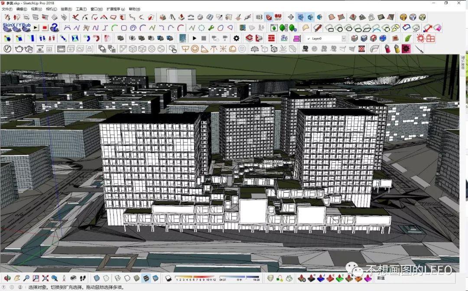
Task: Click the green wrench tool icon
Action: [211, 28]
